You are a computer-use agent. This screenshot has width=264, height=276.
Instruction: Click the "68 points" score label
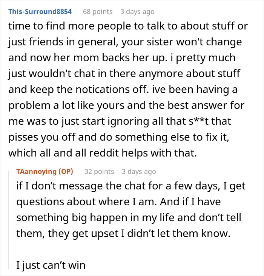98,12
